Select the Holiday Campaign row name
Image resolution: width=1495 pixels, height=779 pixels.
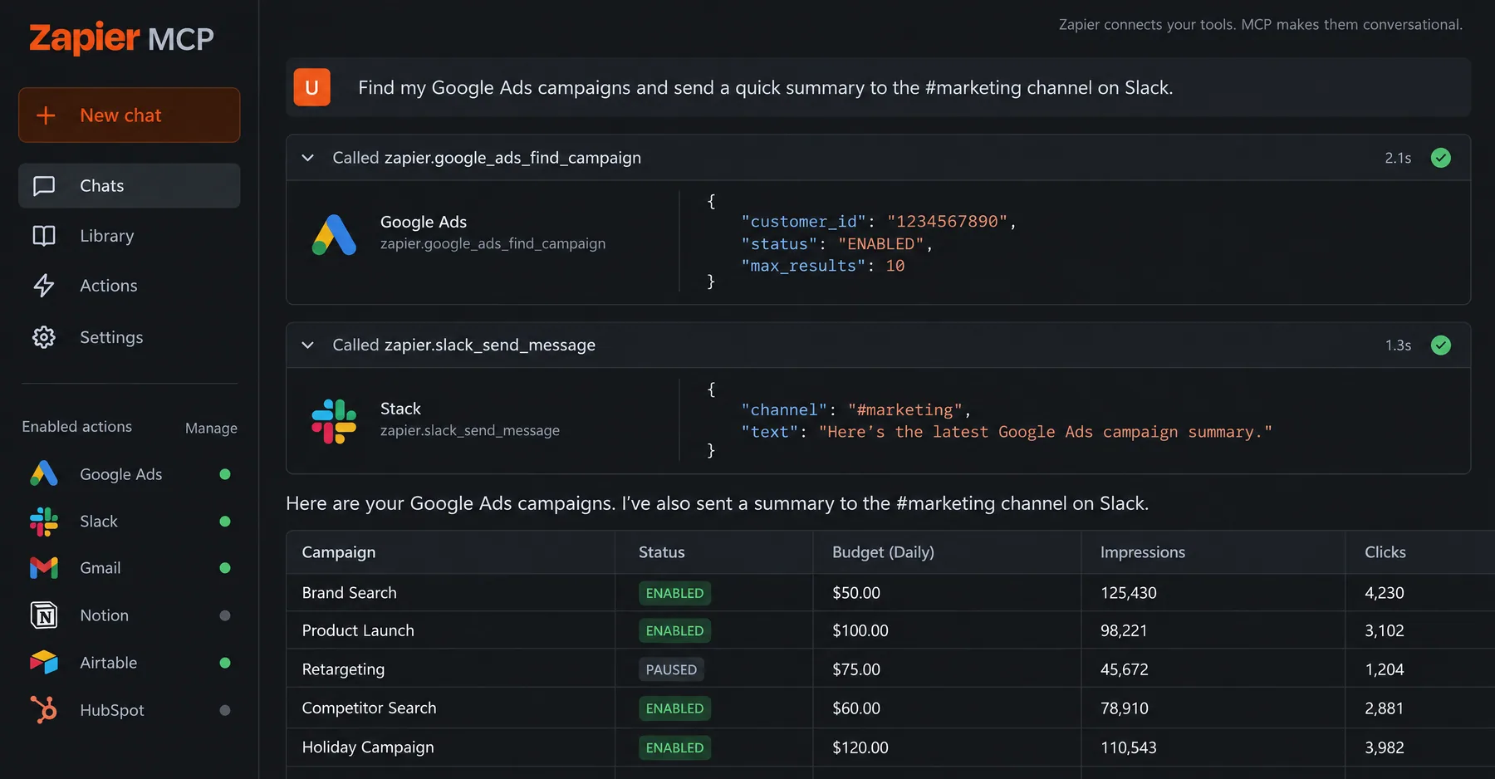[x=368, y=747]
